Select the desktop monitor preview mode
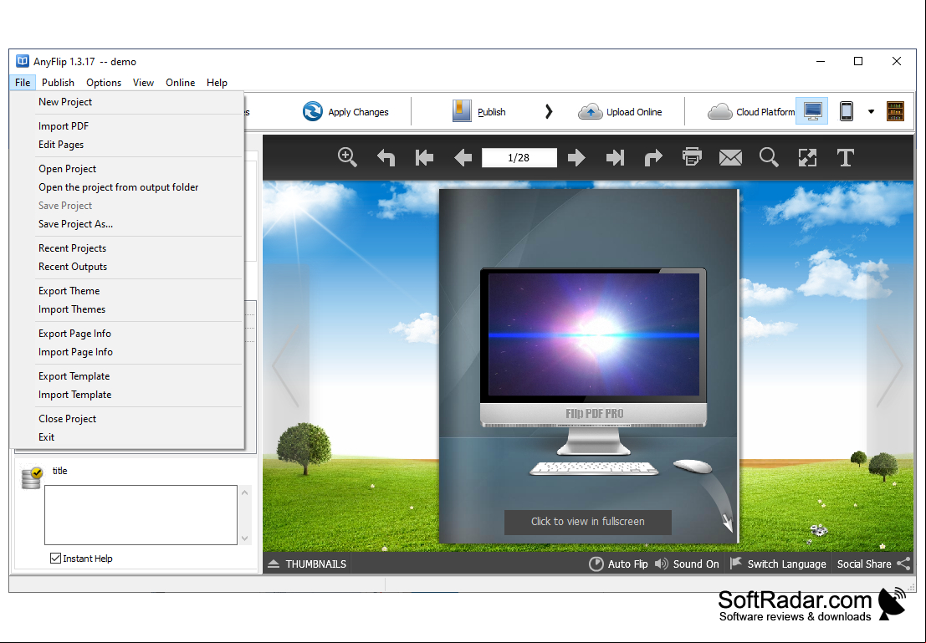 point(812,111)
